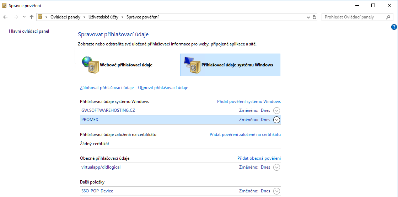Click the Windows credentials monitor safe icon
Viewport: 398px width, 197px height.
191,65
